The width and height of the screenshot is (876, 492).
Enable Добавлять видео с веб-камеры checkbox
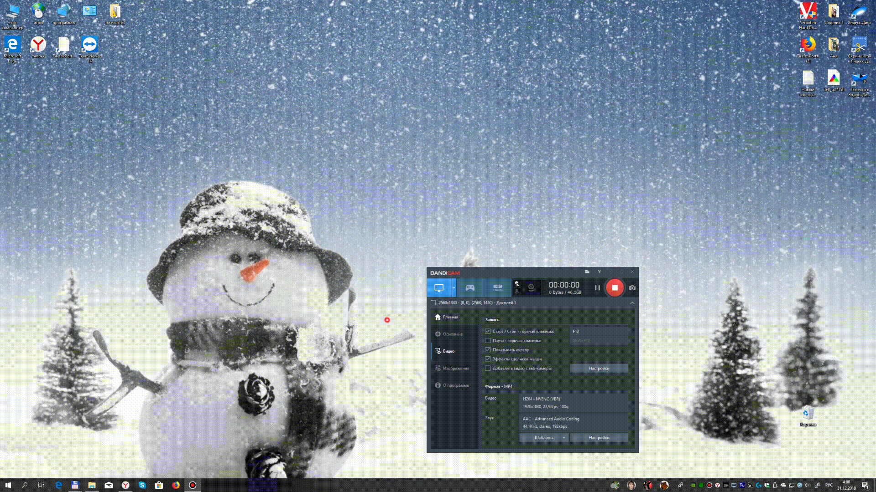[488, 369]
